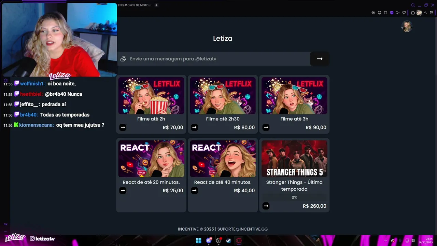This screenshot has width=437, height=246.
Task: Open the Filme até 2h popcorn thumbnail
Action: tap(151, 96)
